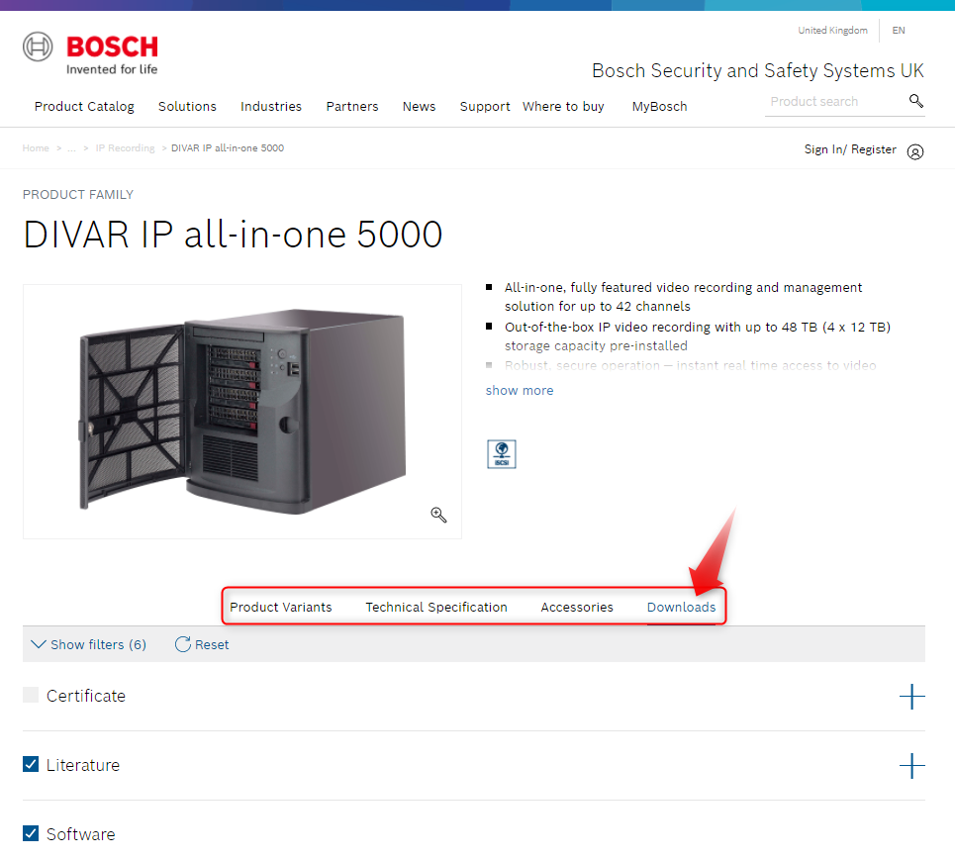
Task: Click the user account profile icon
Action: tap(914, 151)
